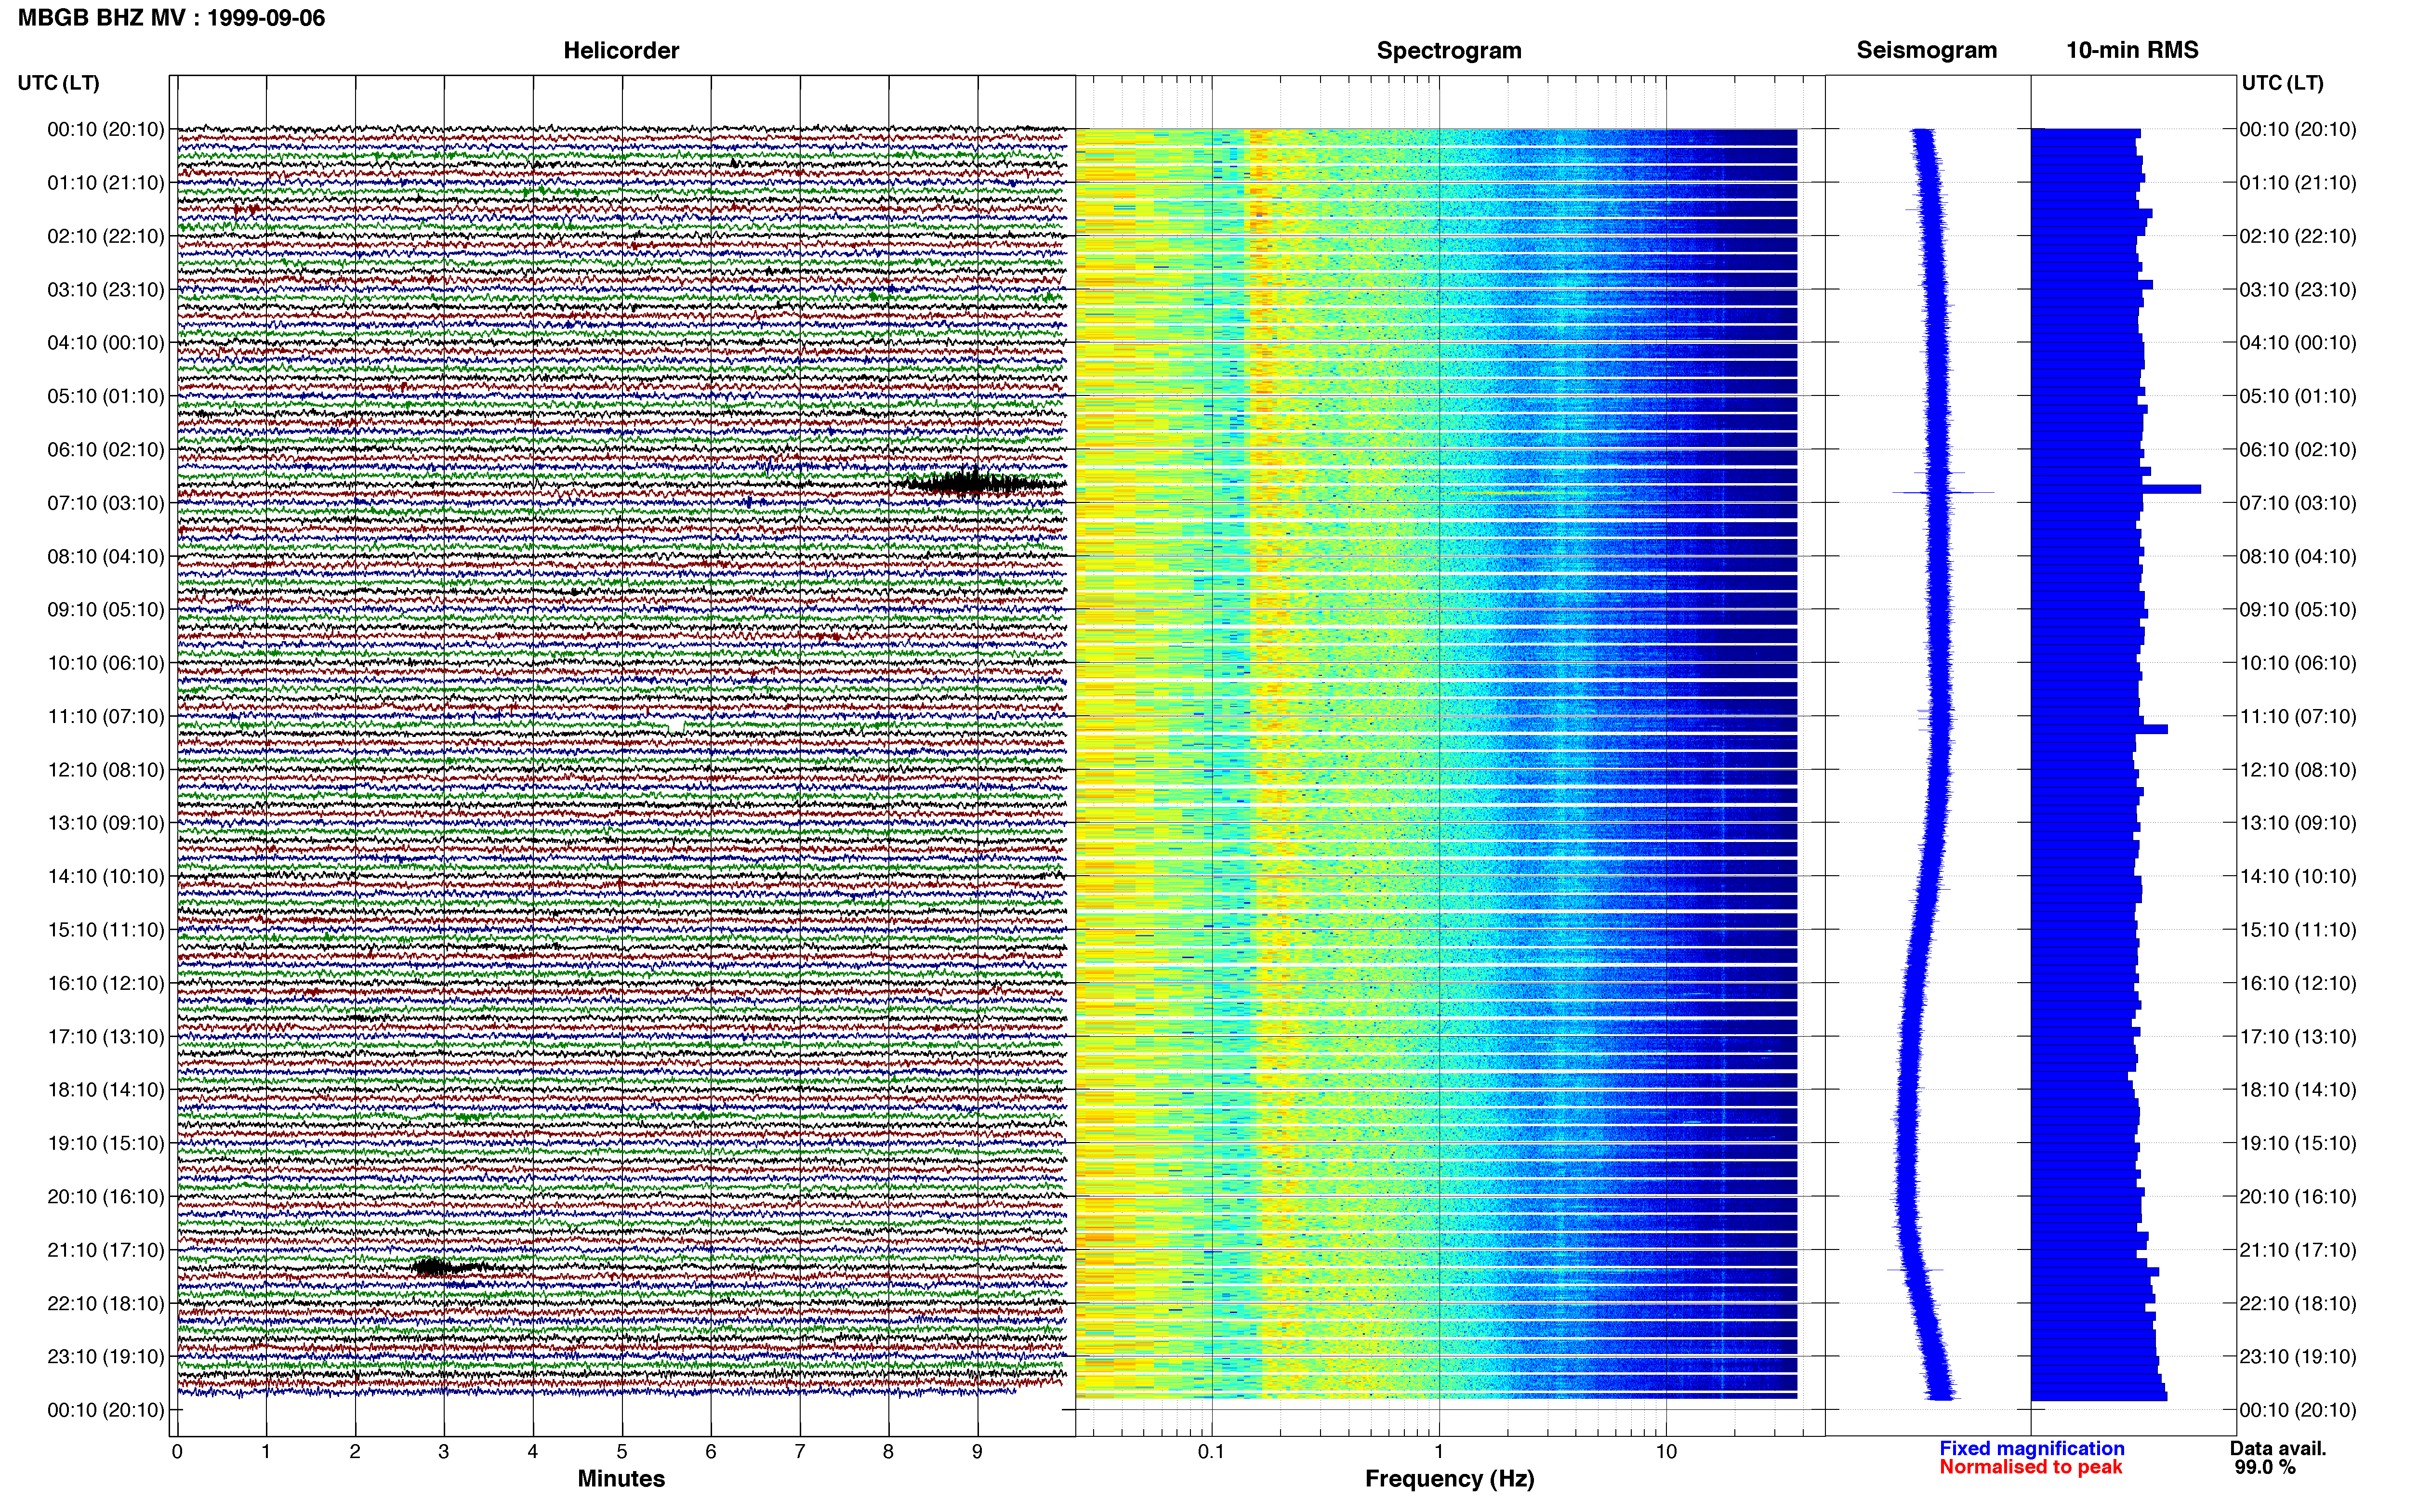Click the '7' tick on the Minutes axis
The image size is (2418, 1512).
(x=800, y=1452)
